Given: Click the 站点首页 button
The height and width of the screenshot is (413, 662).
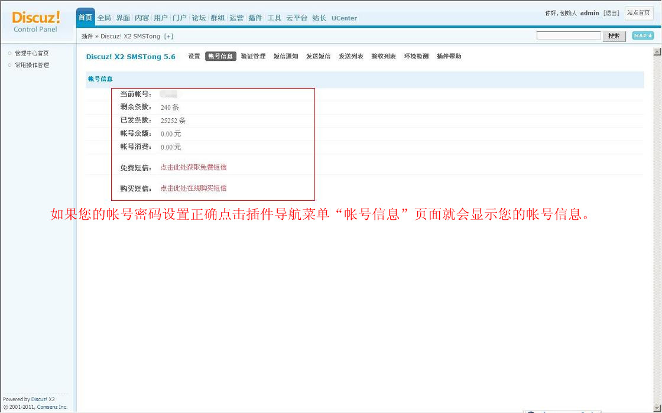Looking at the screenshot, I should pos(638,13).
